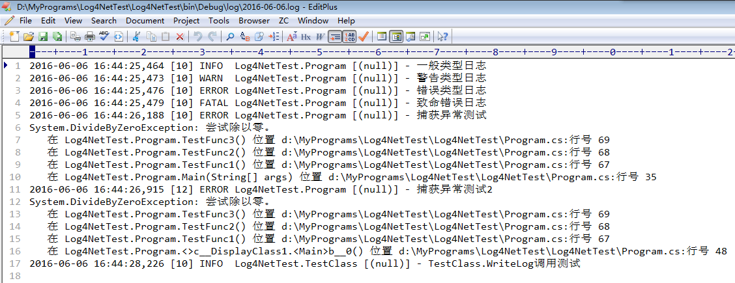The image size is (735, 283).
Task: Click the Undo arrow
Action: click(198, 36)
